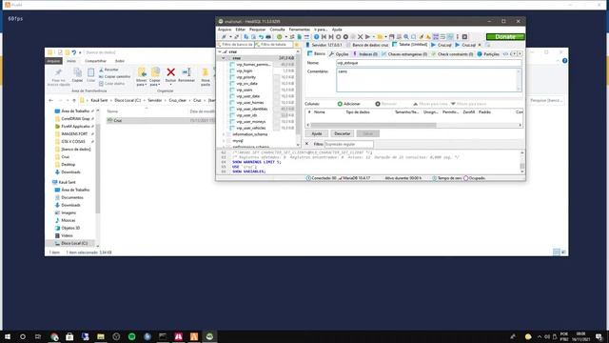Open the Copiar para dropdown in Explorer
This screenshot has height=343, width=609.
point(155,83)
